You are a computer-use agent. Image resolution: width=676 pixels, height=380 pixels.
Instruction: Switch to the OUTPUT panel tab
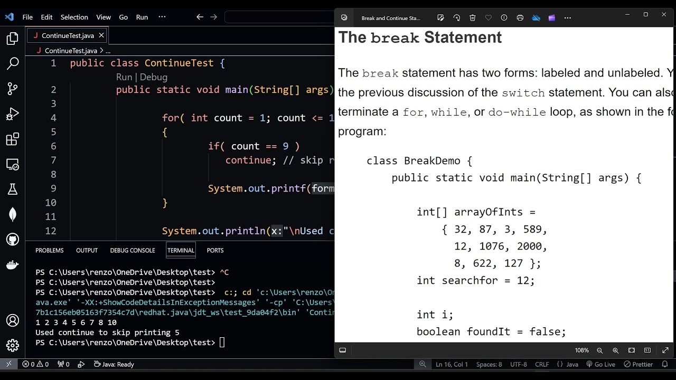(87, 250)
